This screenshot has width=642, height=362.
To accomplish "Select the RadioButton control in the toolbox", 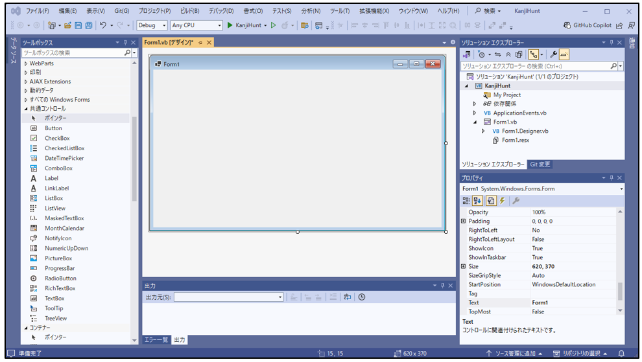I will click(x=60, y=278).
